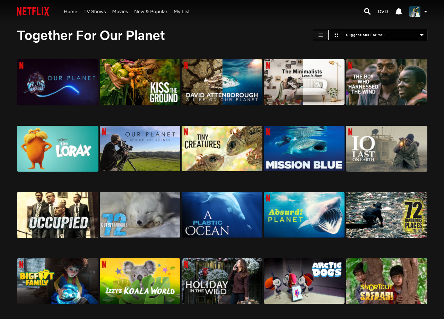Open A Plastic Ocean
The image size is (444, 319).
pos(222,215)
